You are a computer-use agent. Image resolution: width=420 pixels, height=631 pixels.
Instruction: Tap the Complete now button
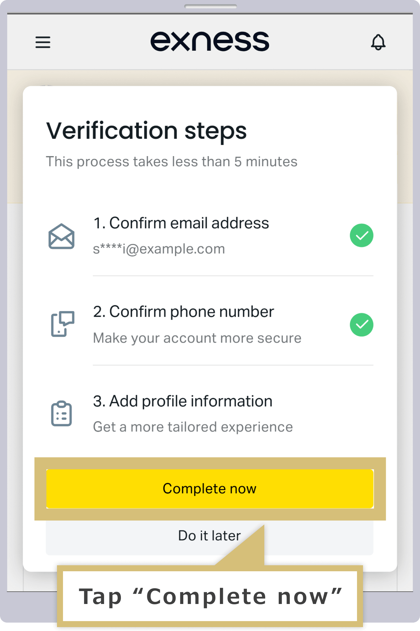(x=210, y=489)
